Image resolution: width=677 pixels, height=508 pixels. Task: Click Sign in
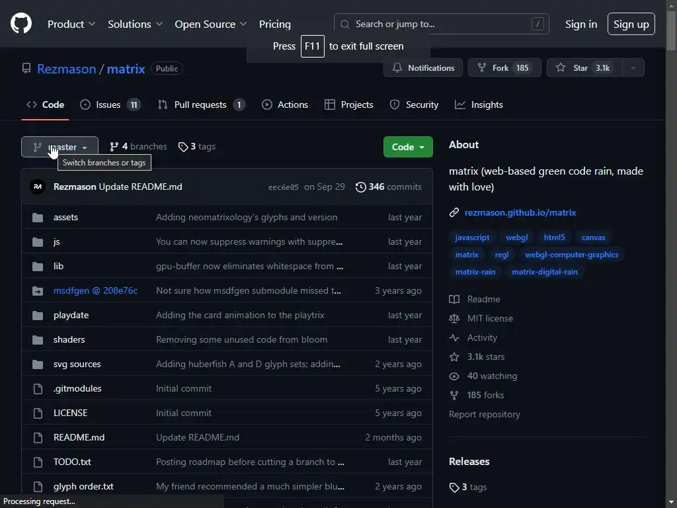point(581,24)
